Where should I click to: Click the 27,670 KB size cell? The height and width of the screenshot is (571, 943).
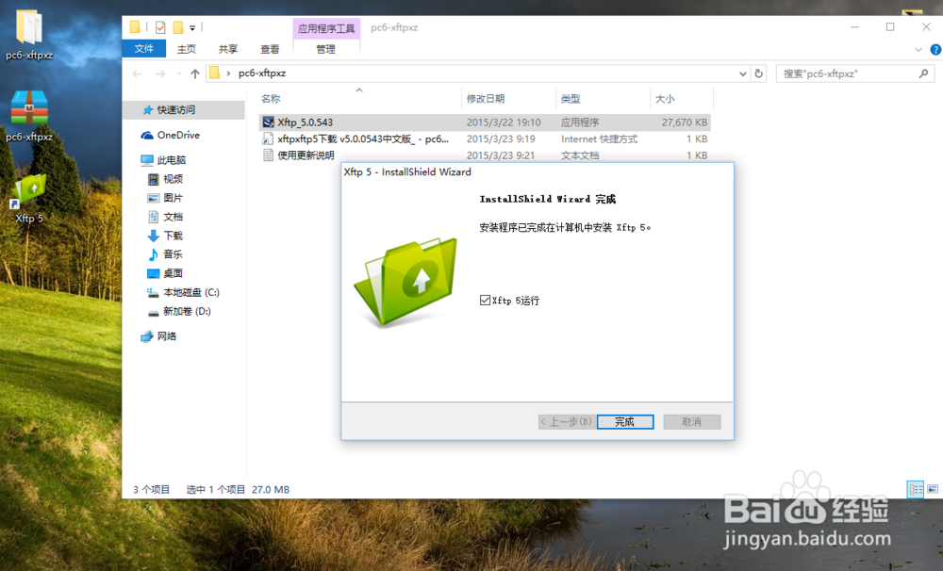[x=685, y=122]
